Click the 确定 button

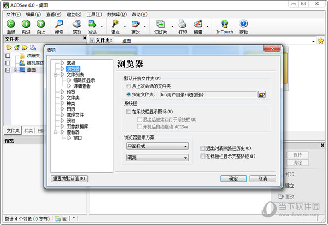[x=233, y=178]
